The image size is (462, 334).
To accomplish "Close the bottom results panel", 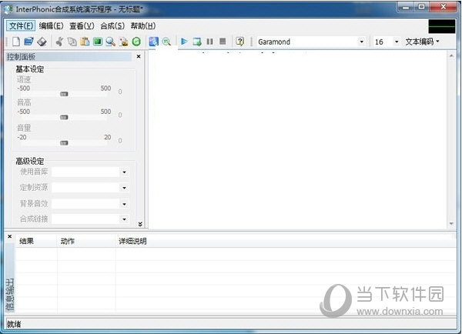I will (10, 236).
